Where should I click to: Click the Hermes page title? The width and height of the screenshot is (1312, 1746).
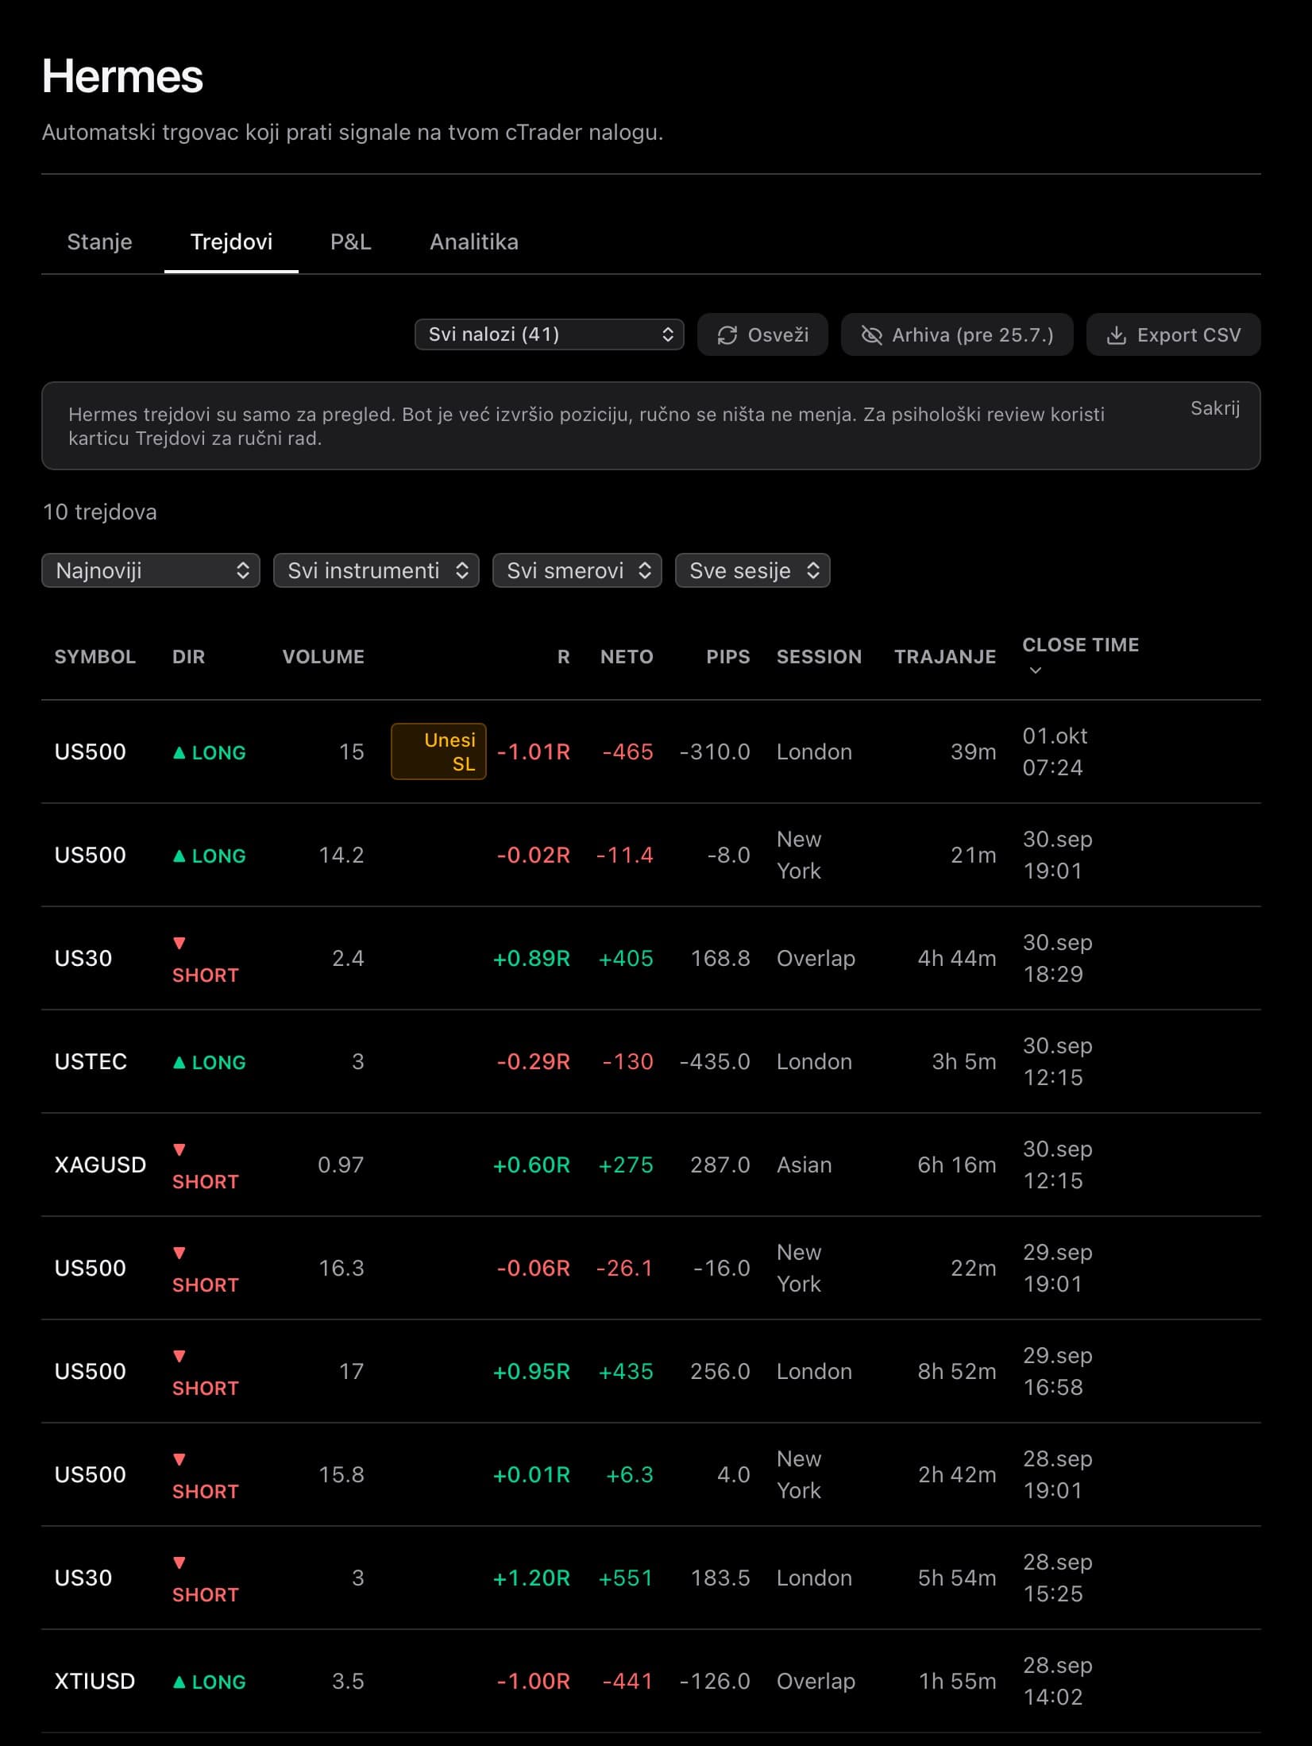[x=122, y=76]
